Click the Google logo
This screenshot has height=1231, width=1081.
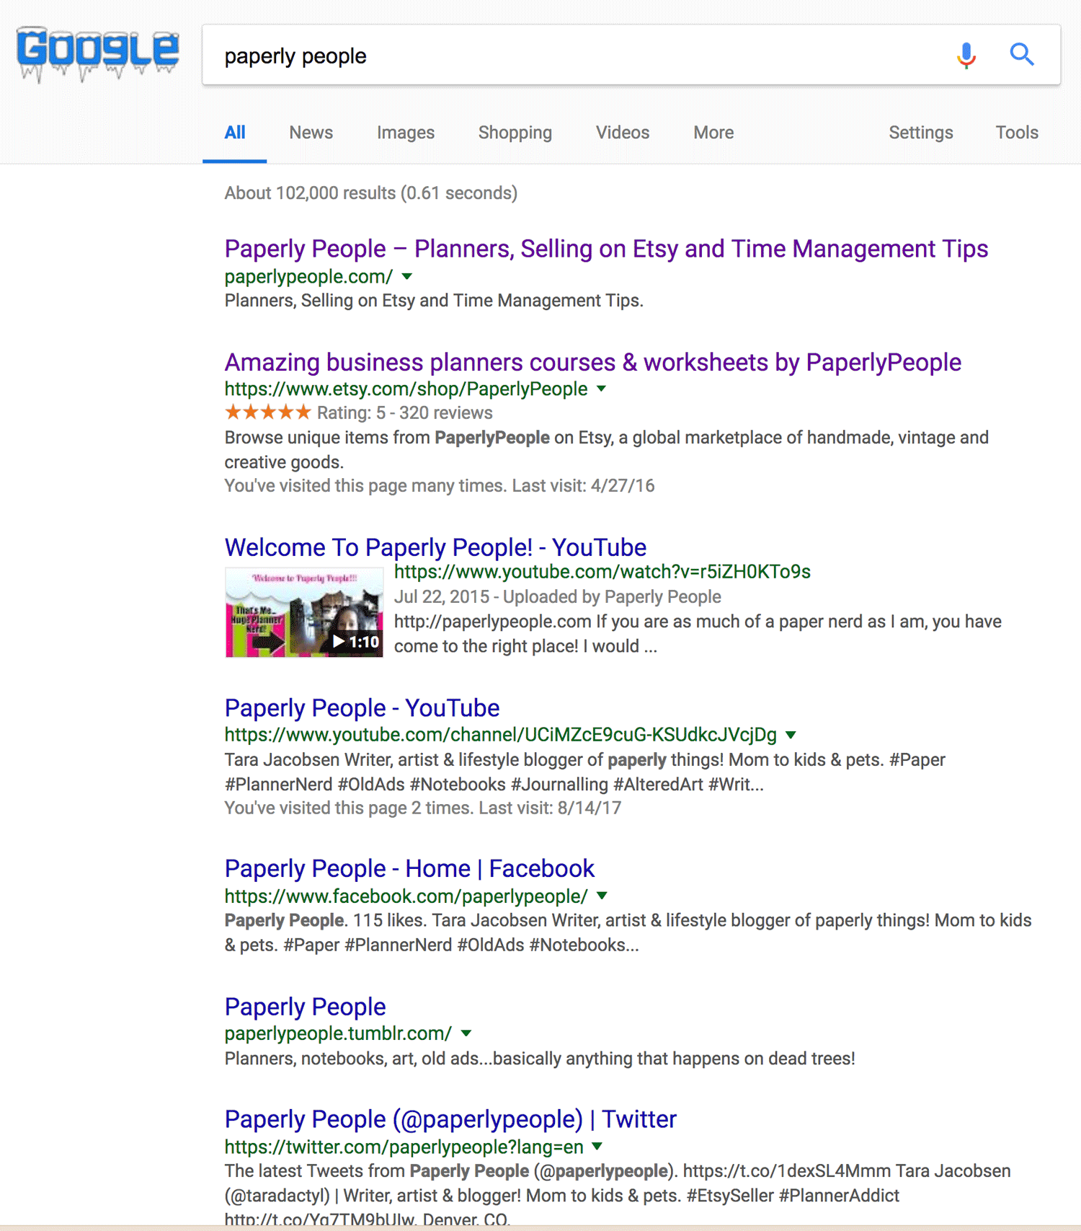click(98, 55)
